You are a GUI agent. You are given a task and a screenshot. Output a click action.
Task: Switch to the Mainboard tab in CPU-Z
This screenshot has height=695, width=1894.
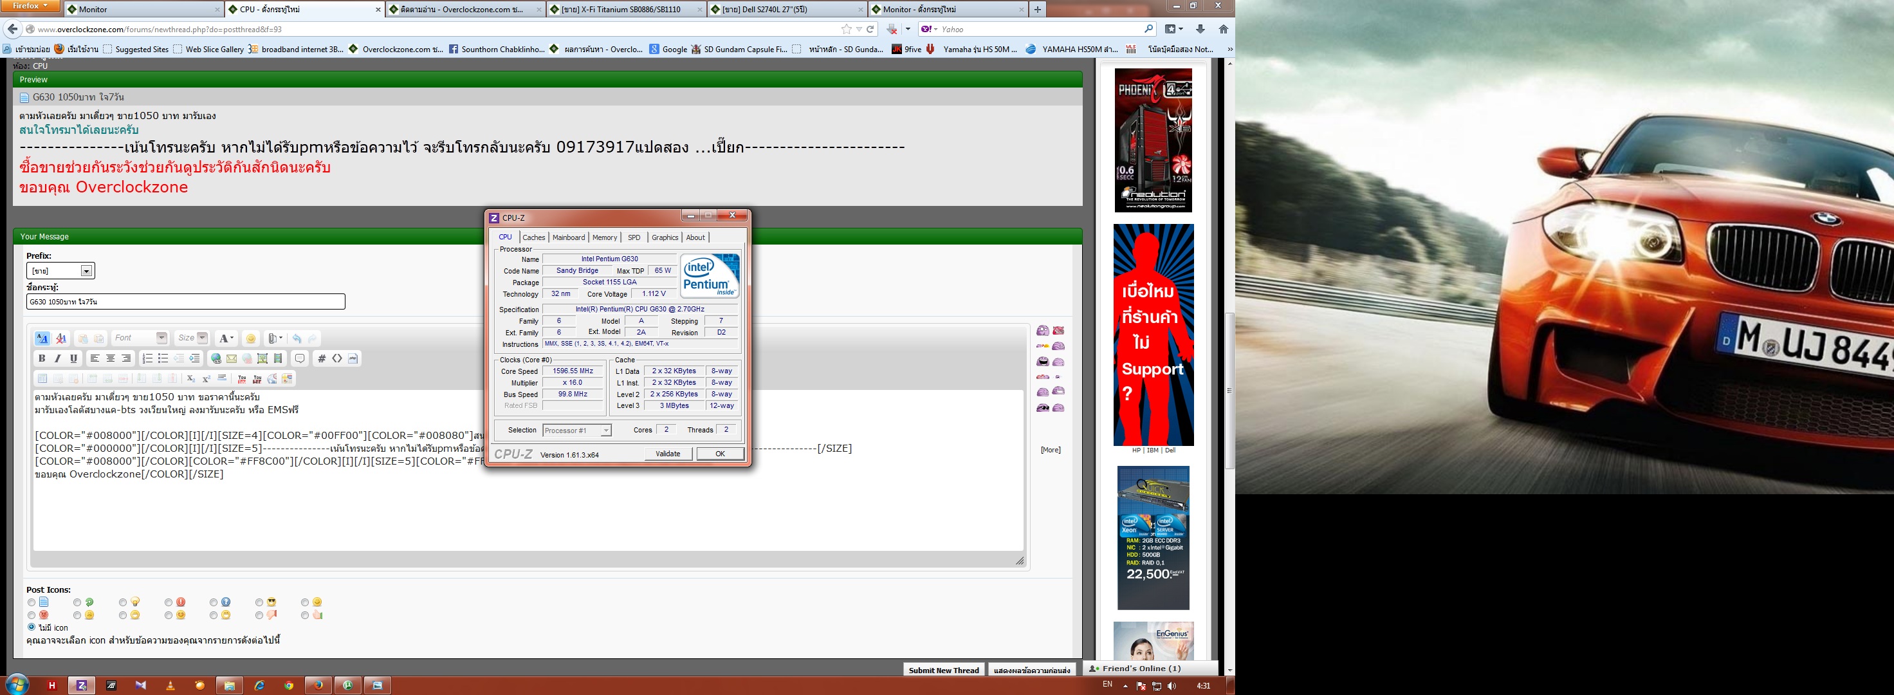tap(568, 237)
